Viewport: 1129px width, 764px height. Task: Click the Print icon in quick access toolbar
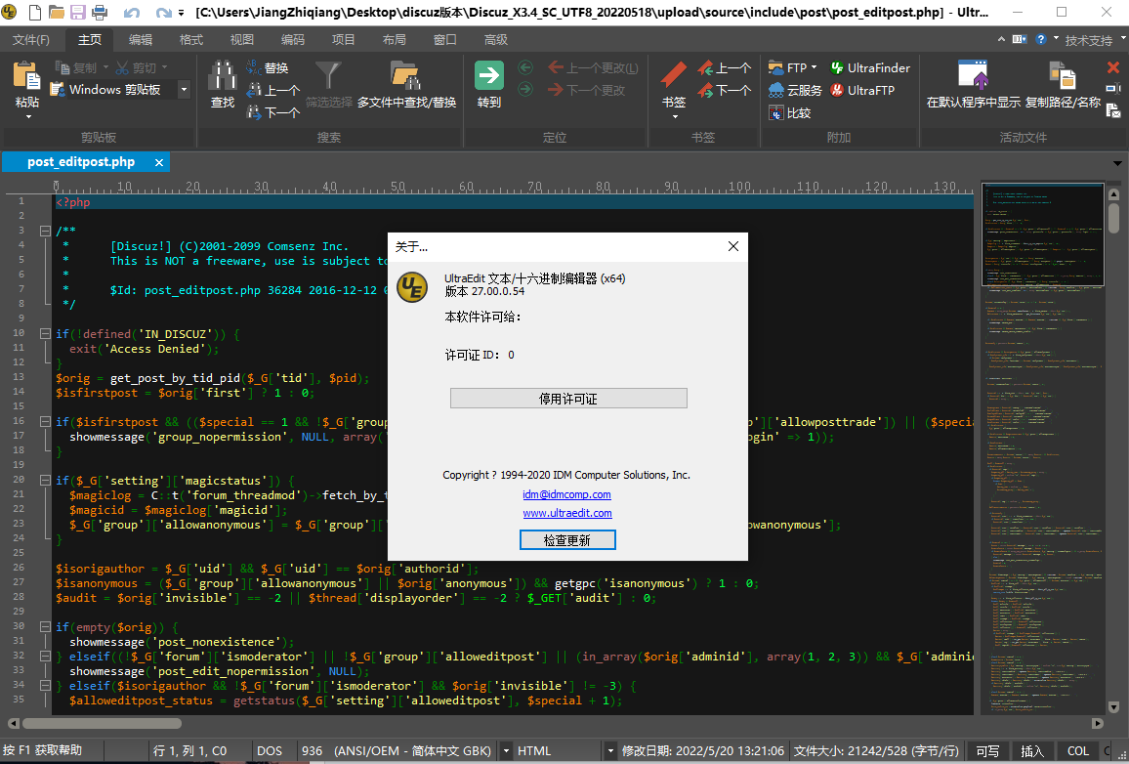click(x=100, y=13)
